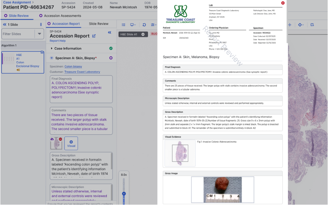Select the Slide Review sub-tab
328x205 pixels.
pyautogui.click(x=98, y=24)
